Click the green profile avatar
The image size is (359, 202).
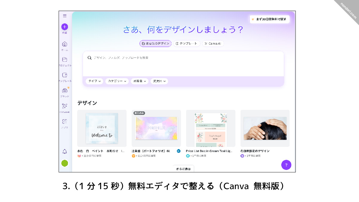pos(65,163)
